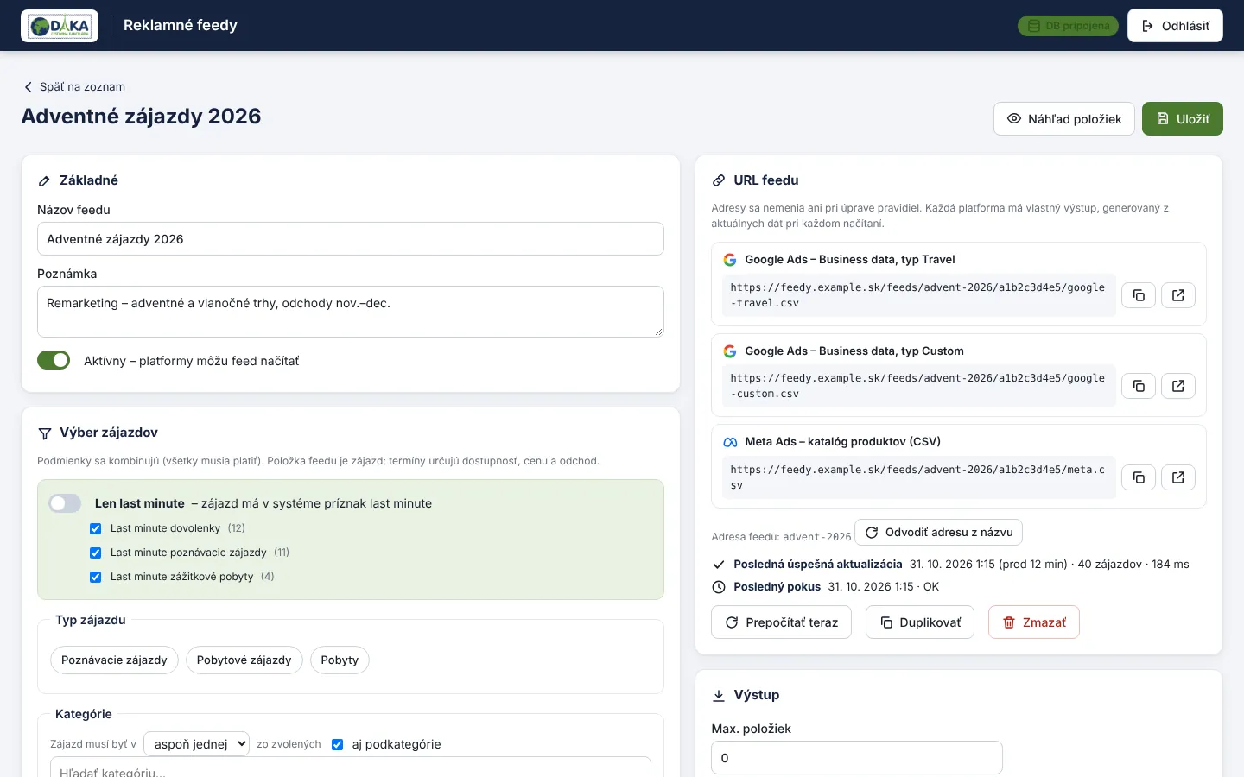Open Náhľad položiek preview
Screen dimensions: 1244x777
[x=1064, y=119]
